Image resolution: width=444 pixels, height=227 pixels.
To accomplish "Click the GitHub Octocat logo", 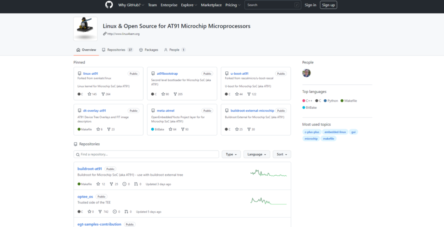I will click(109, 5).
